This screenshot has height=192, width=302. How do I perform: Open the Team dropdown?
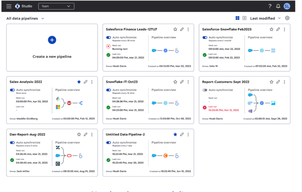pyautogui.click(x=56, y=6)
